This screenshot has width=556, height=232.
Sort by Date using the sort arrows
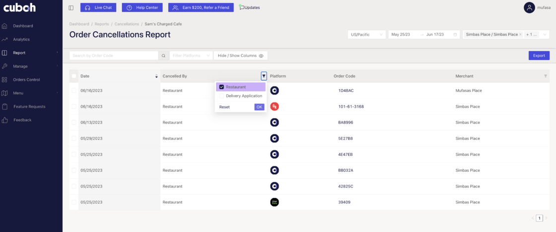[x=156, y=76]
